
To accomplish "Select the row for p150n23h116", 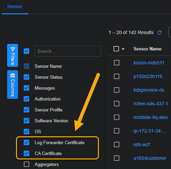I will [x=117, y=76].
